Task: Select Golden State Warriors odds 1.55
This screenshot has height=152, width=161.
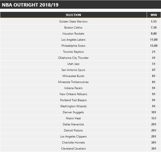Action: coord(154,21)
